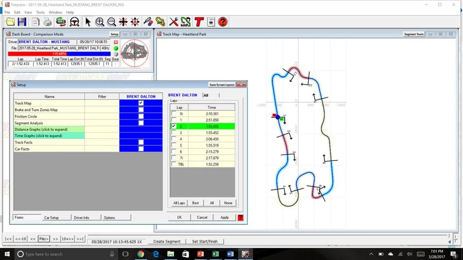Select the marker pen tool icon
This screenshot has height=260, width=463.
[x=148, y=22]
